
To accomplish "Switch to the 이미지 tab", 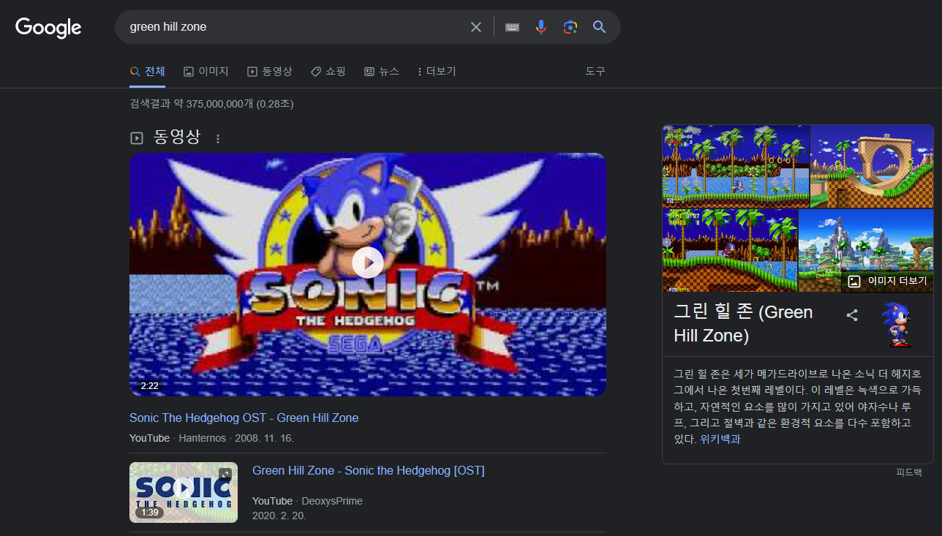I will tap(206, 71).
